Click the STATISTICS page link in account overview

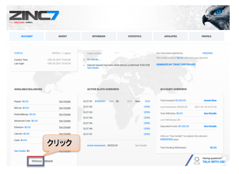166,139
